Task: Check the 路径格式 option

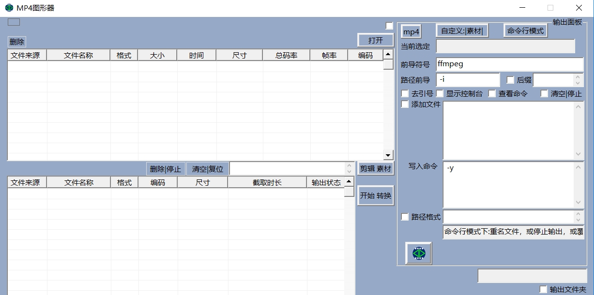Action: point(405,217)
